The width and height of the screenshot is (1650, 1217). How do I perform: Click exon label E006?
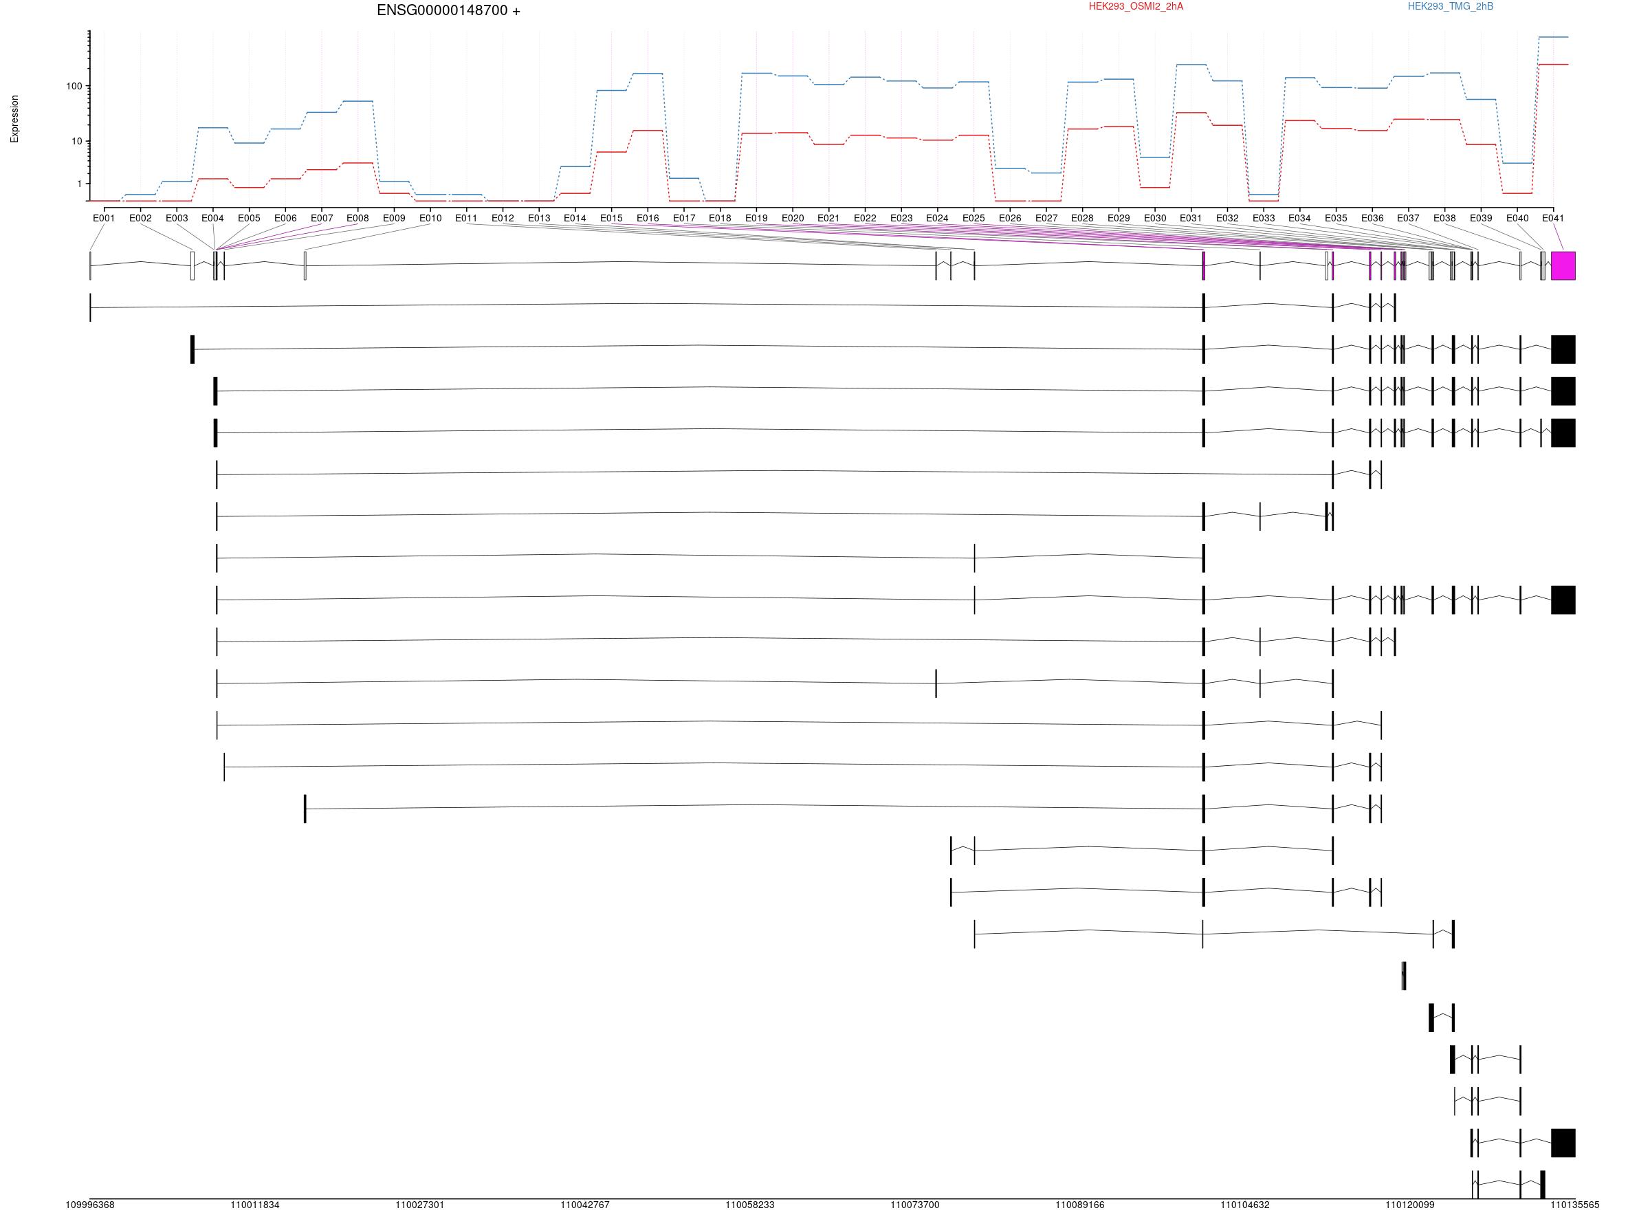(x=285, y=218)
